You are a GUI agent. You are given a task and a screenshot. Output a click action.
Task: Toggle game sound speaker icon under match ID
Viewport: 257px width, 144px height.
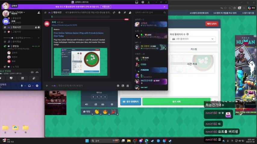[86, 104]
